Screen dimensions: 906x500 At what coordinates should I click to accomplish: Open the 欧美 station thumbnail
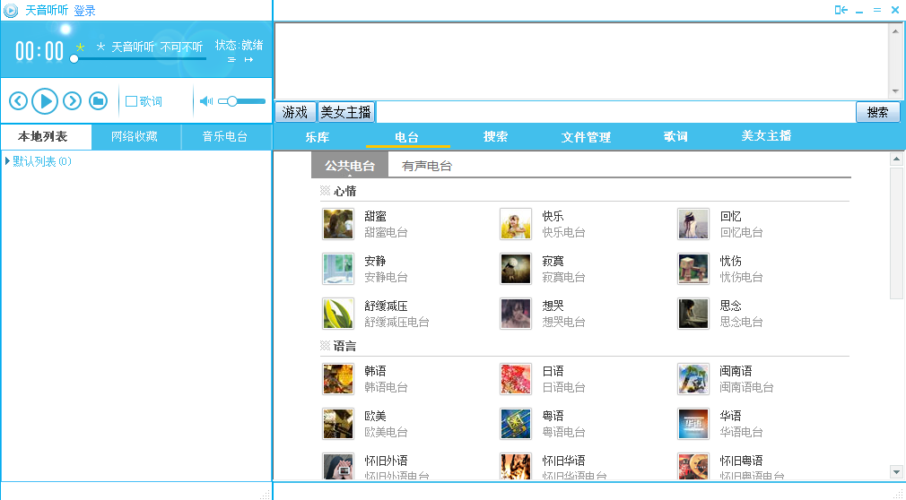(x=338, y=425)
